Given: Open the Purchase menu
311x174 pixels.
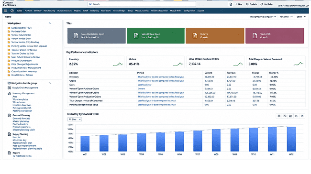Looking at the screenshot, I should [28, 11].
